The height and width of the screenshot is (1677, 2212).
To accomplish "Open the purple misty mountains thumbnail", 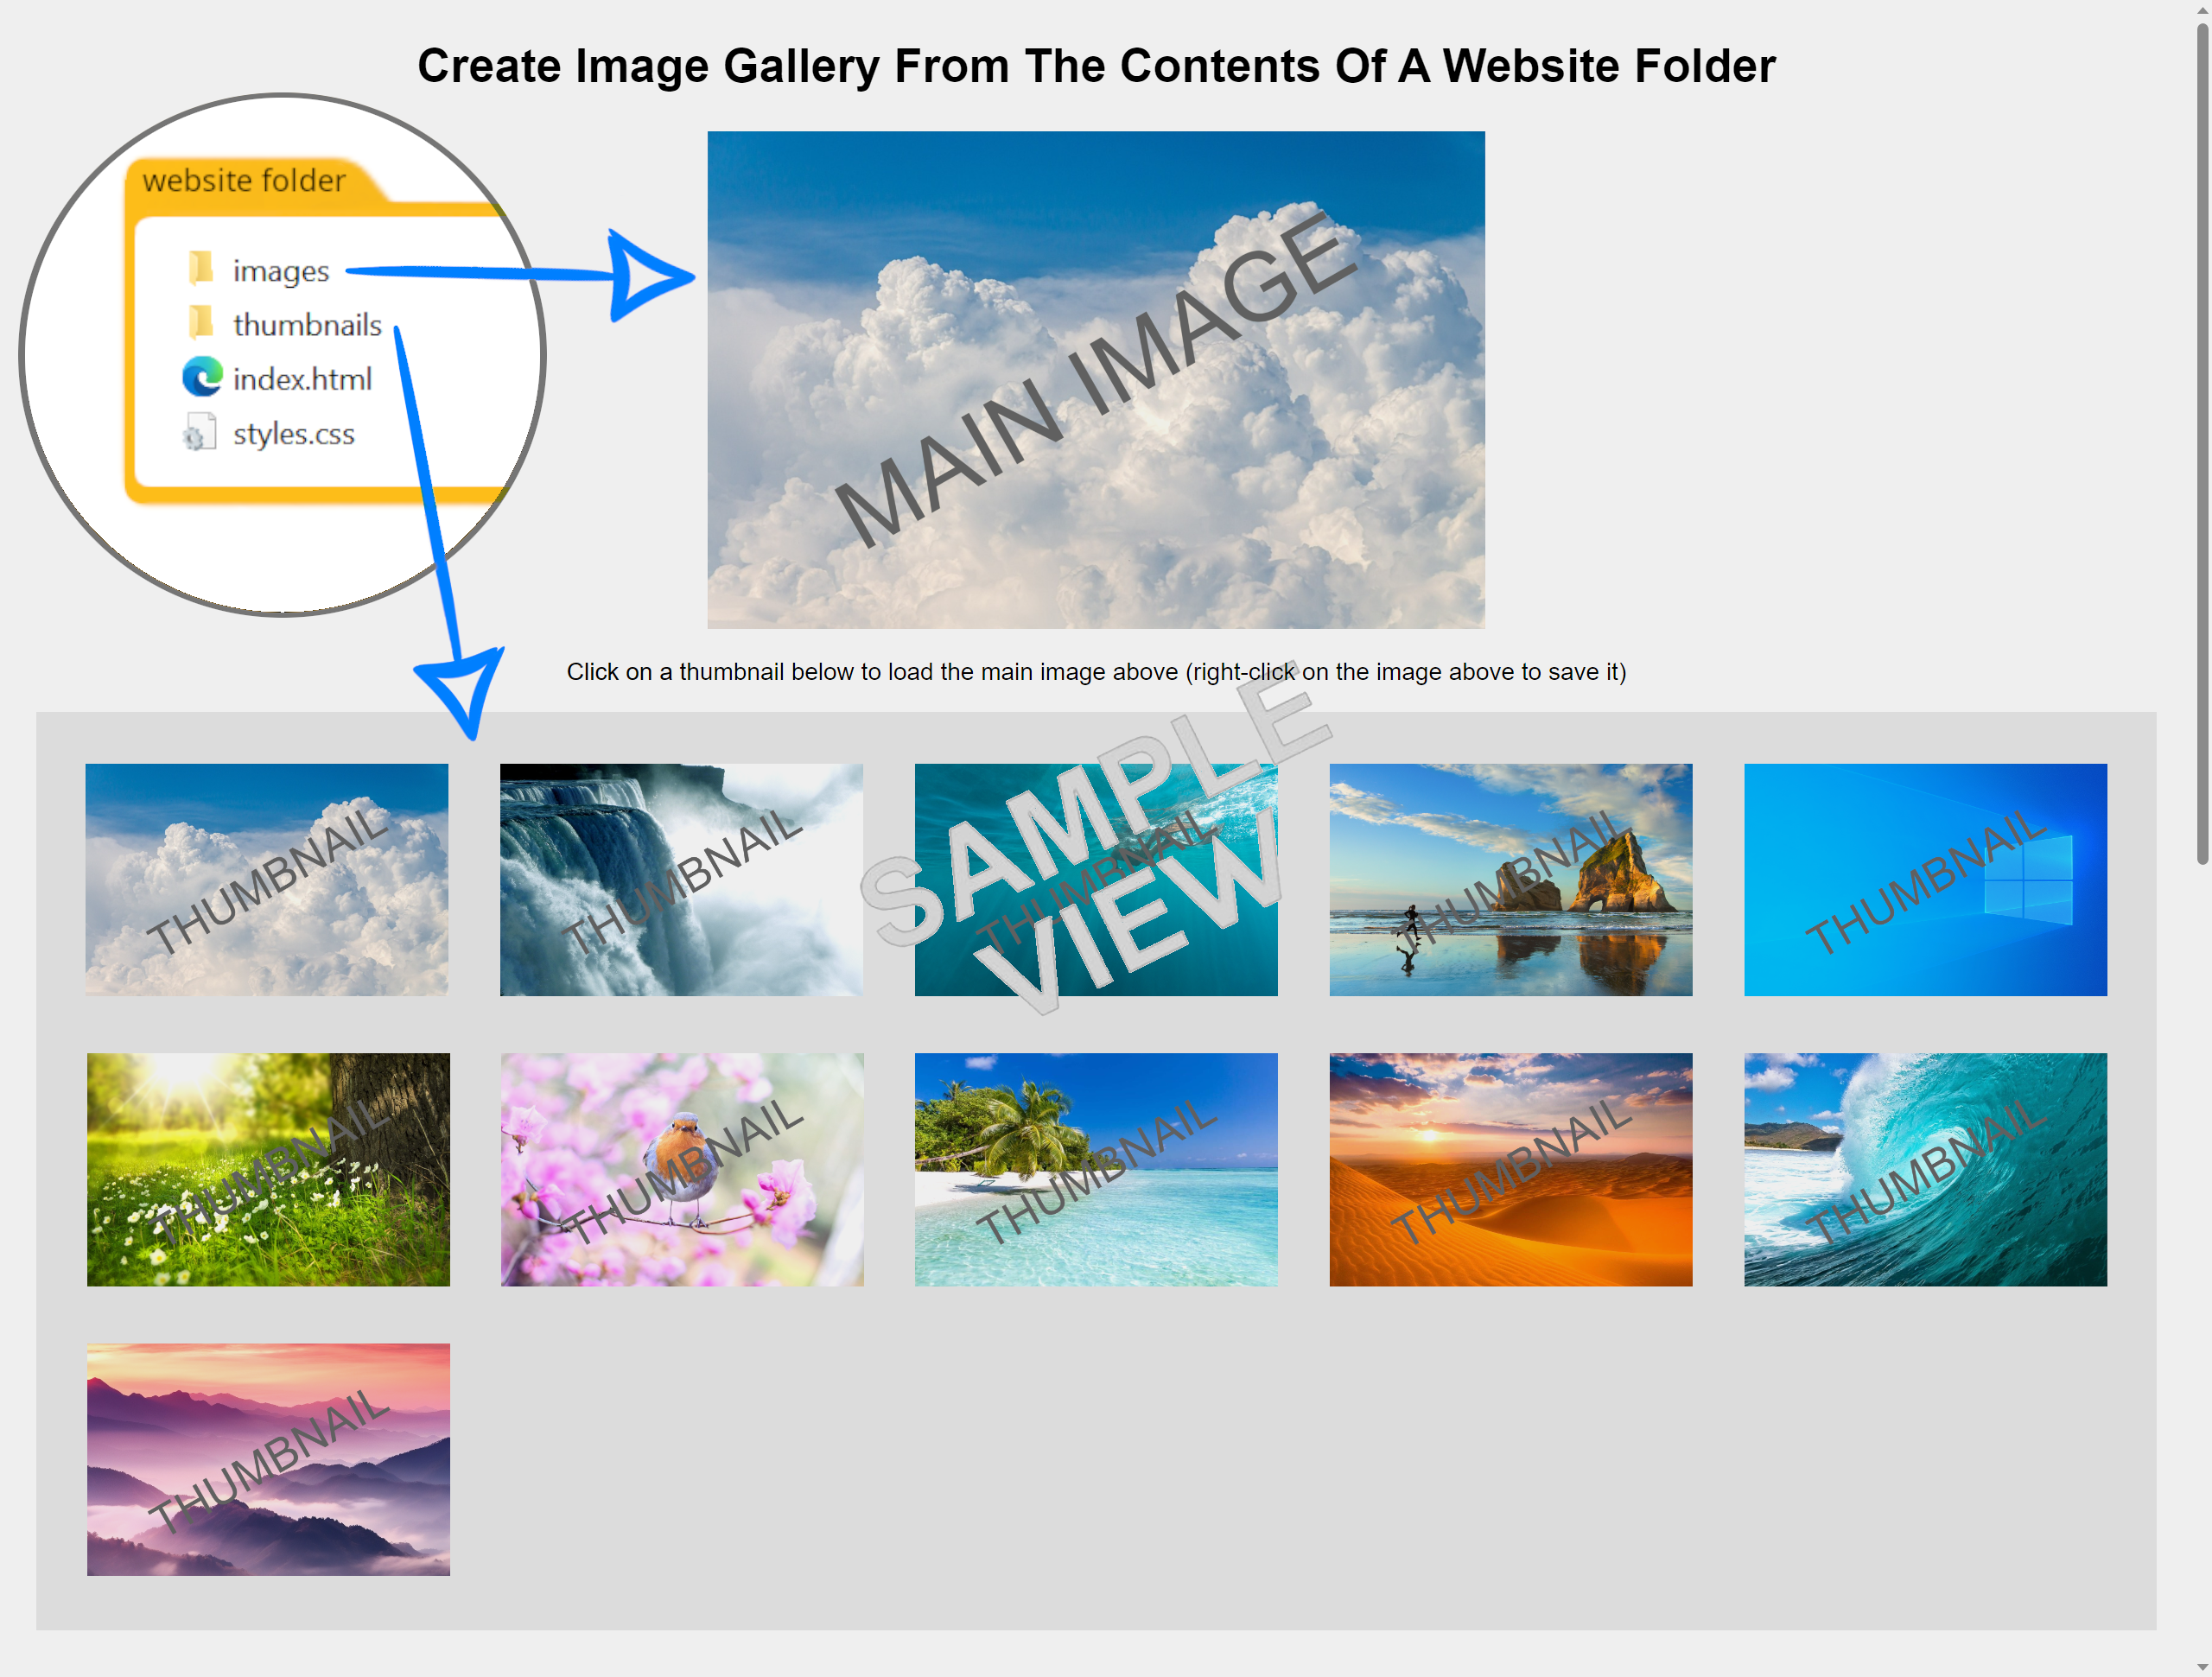I will (268, 1459).
